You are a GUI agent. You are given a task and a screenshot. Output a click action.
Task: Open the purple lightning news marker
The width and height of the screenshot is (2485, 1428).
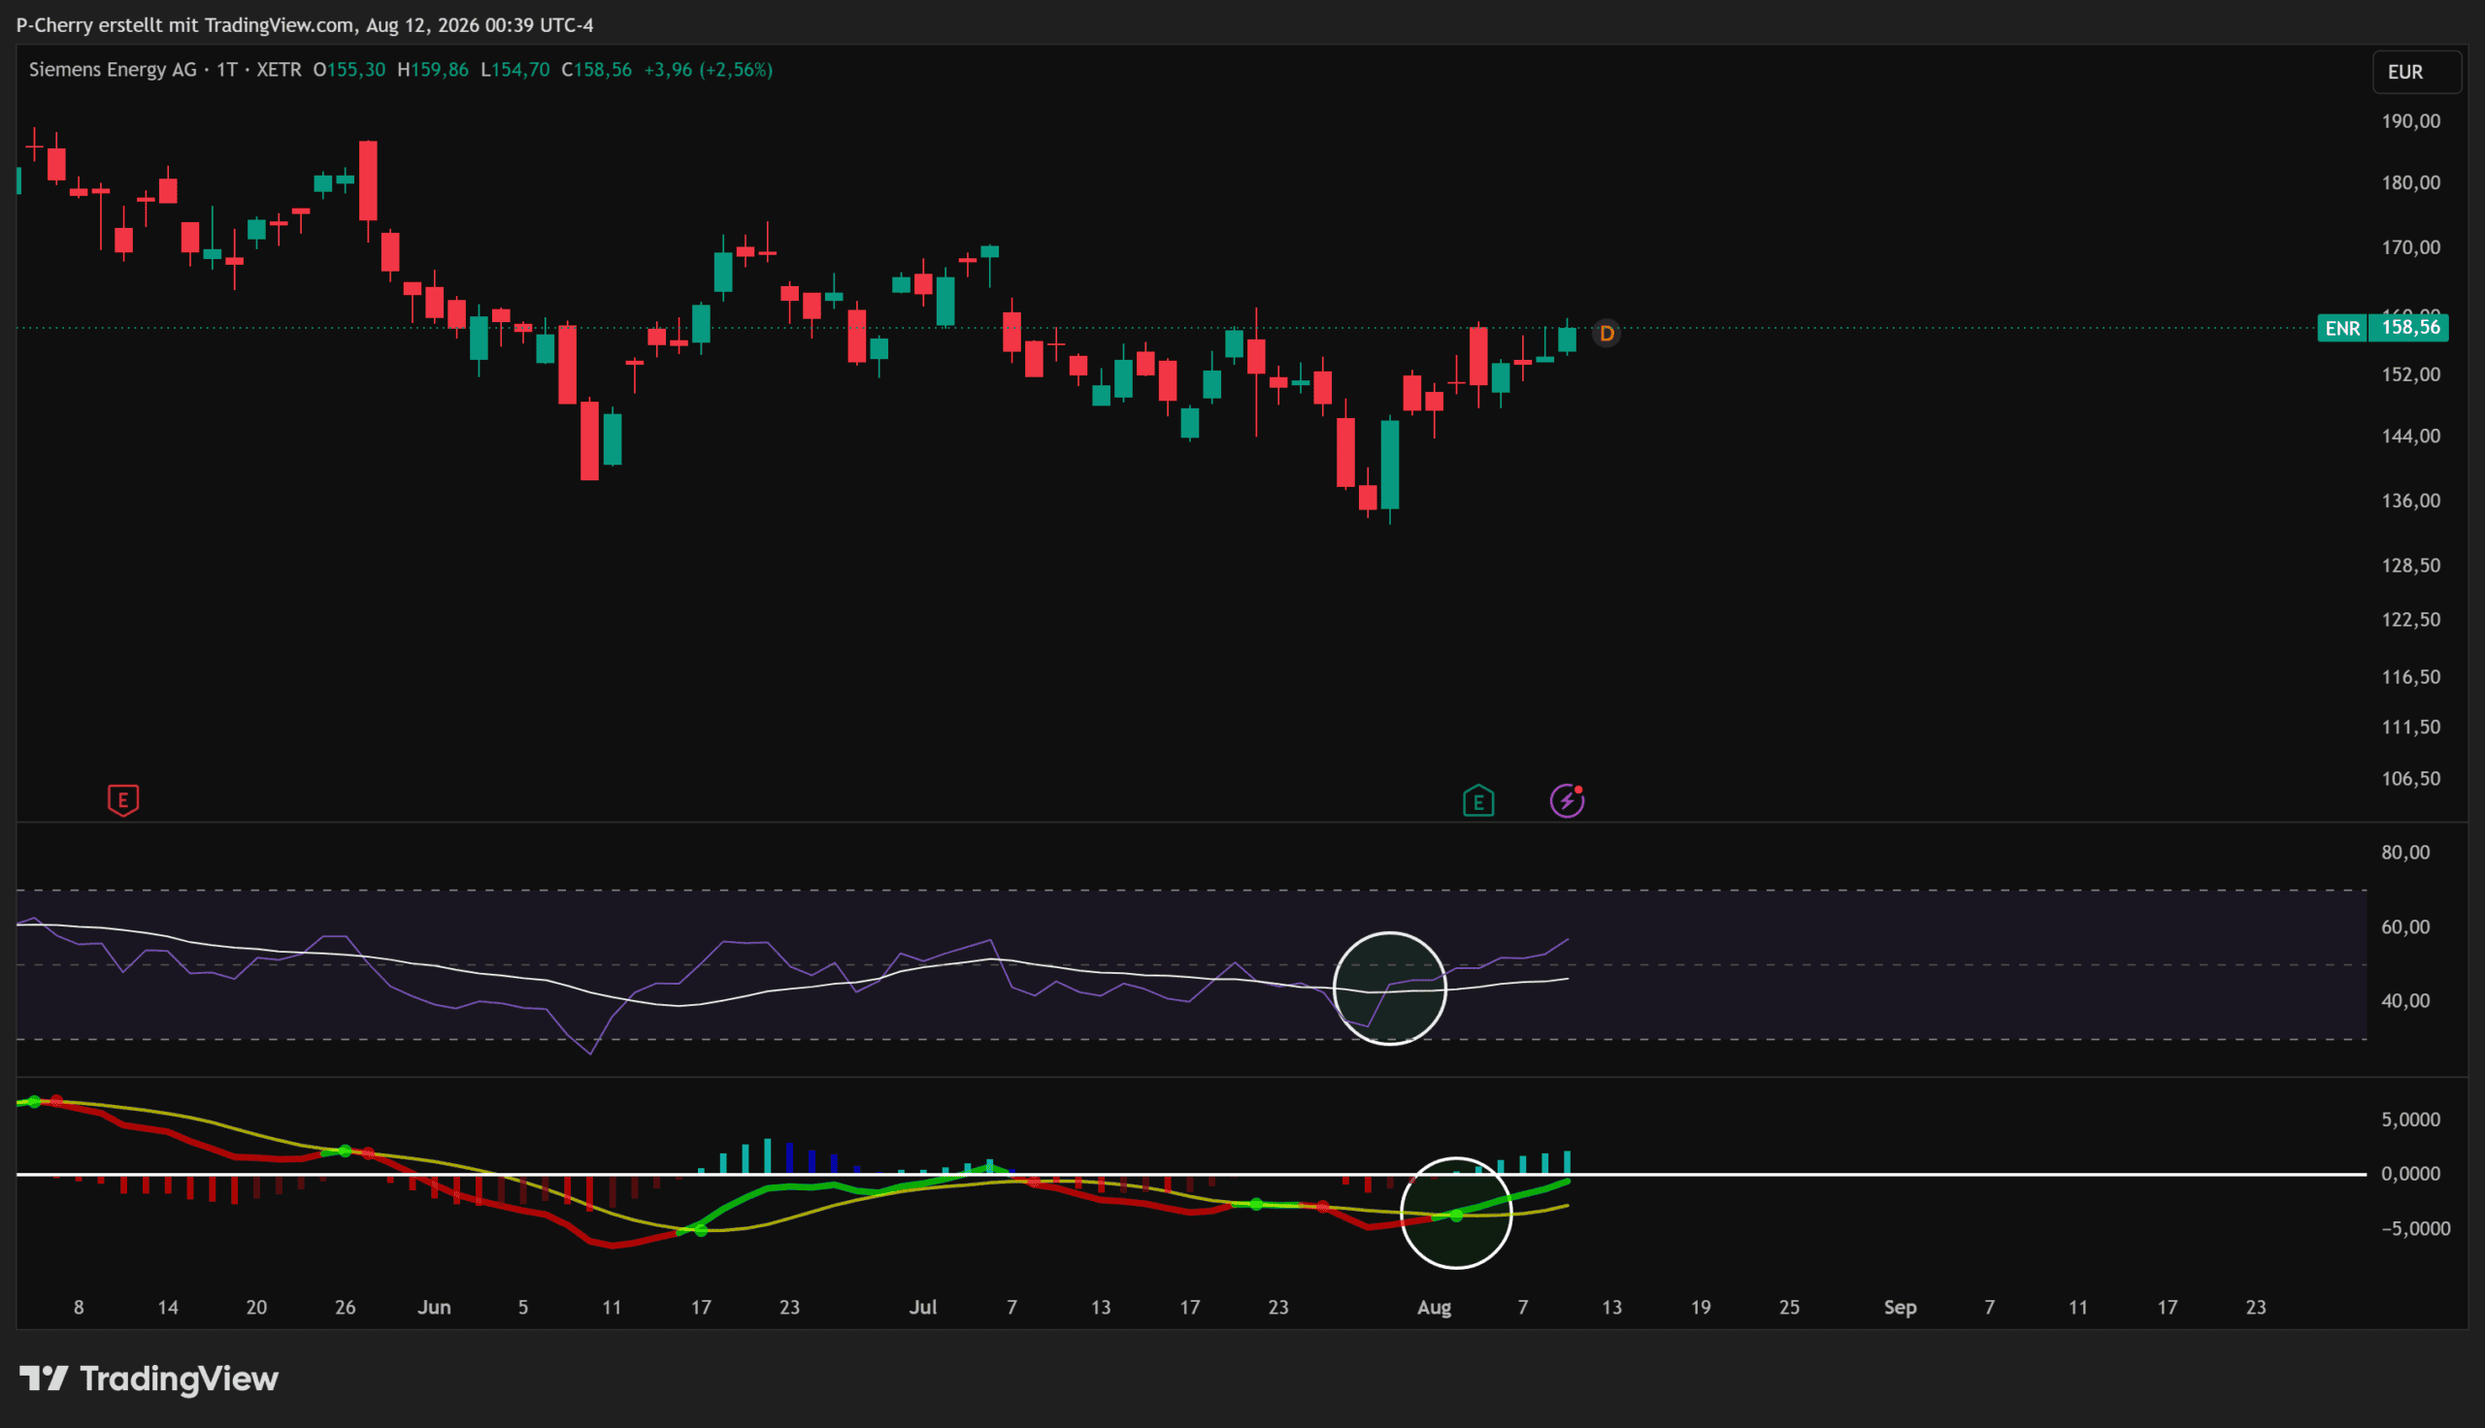tap(1567, 801)
